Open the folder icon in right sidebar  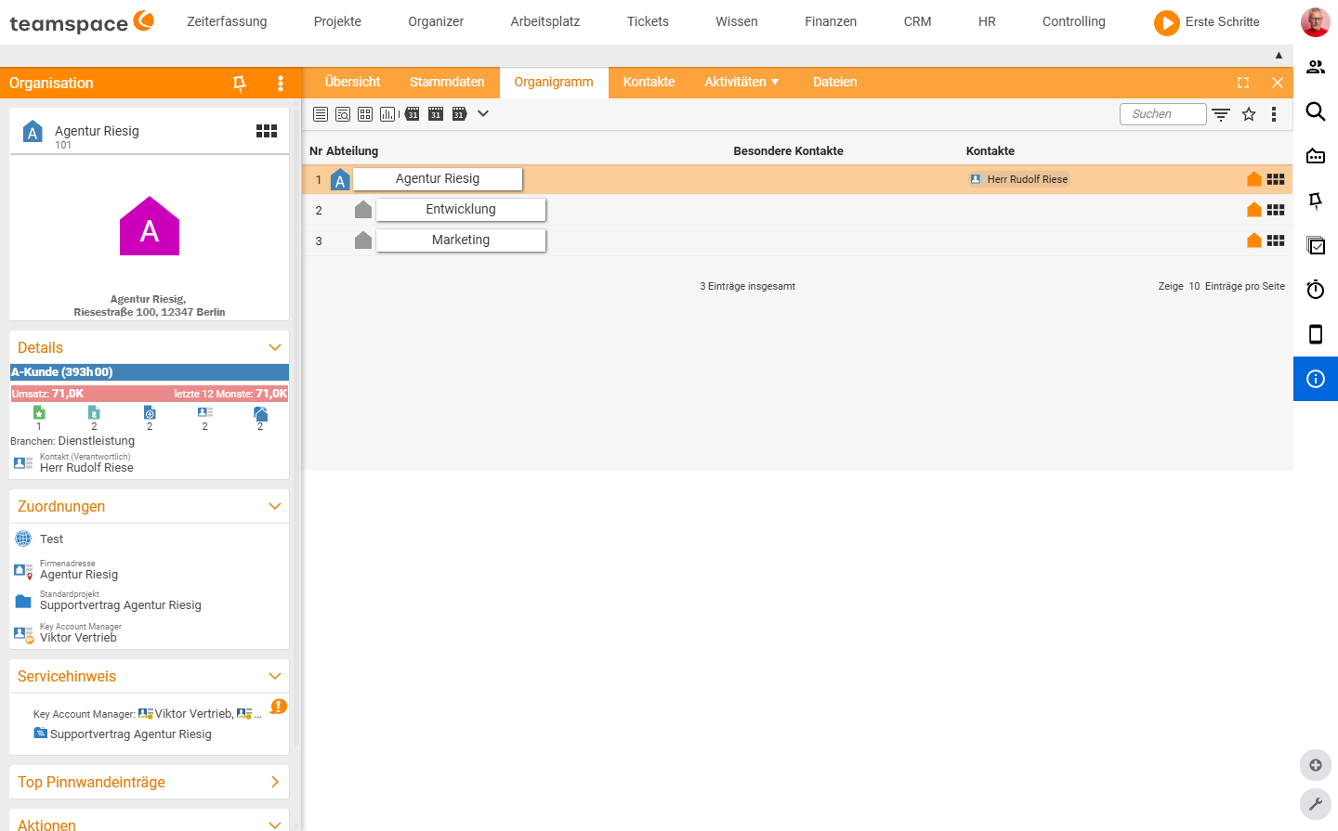(x=1316, y=156)
